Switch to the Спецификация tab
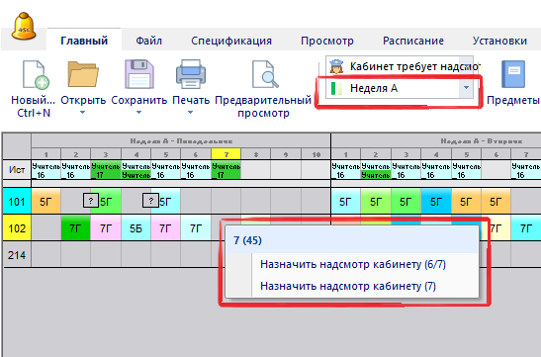Screen dimensions: 541x357 (231, 41)
